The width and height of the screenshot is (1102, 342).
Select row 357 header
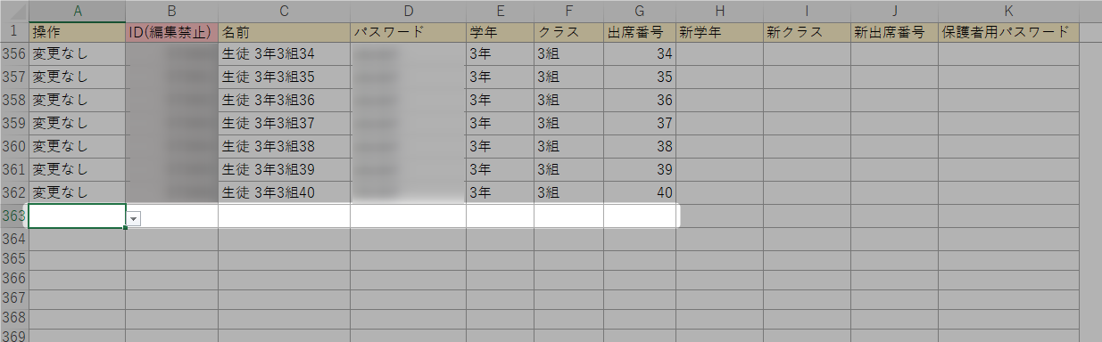click(x=14, y=77)
